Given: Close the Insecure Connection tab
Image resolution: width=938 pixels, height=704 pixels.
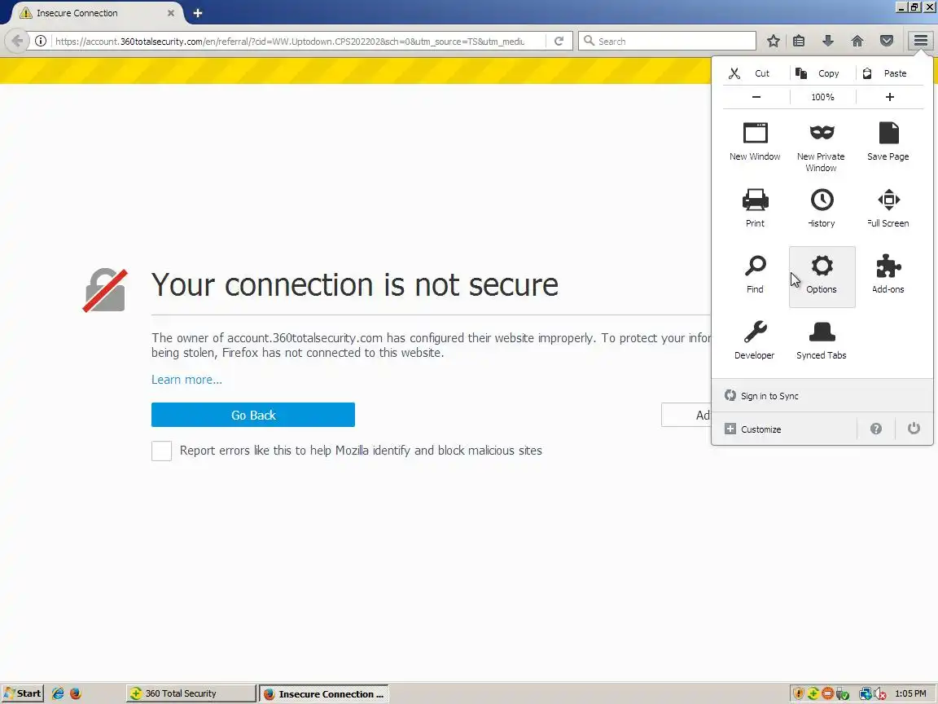Looking at the screenshot, I should coord(170,12).
